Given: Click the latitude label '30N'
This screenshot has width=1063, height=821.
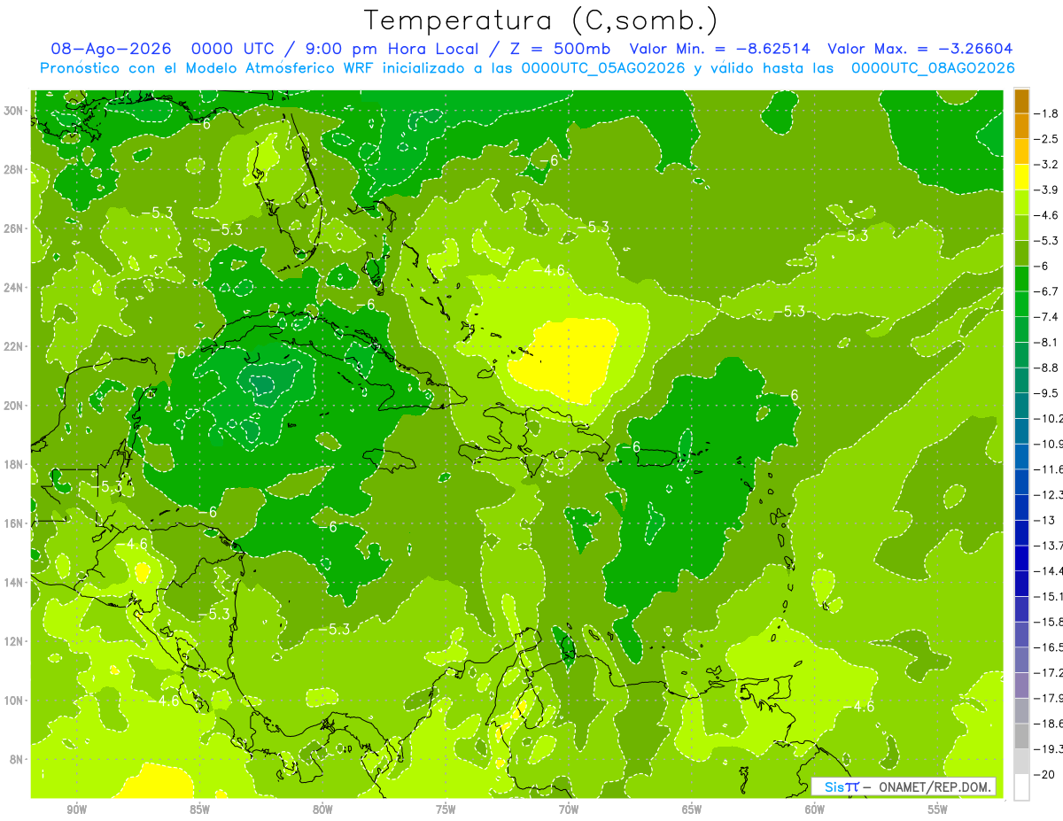Looking at the screenshot, I should click(x=15, y=111).
